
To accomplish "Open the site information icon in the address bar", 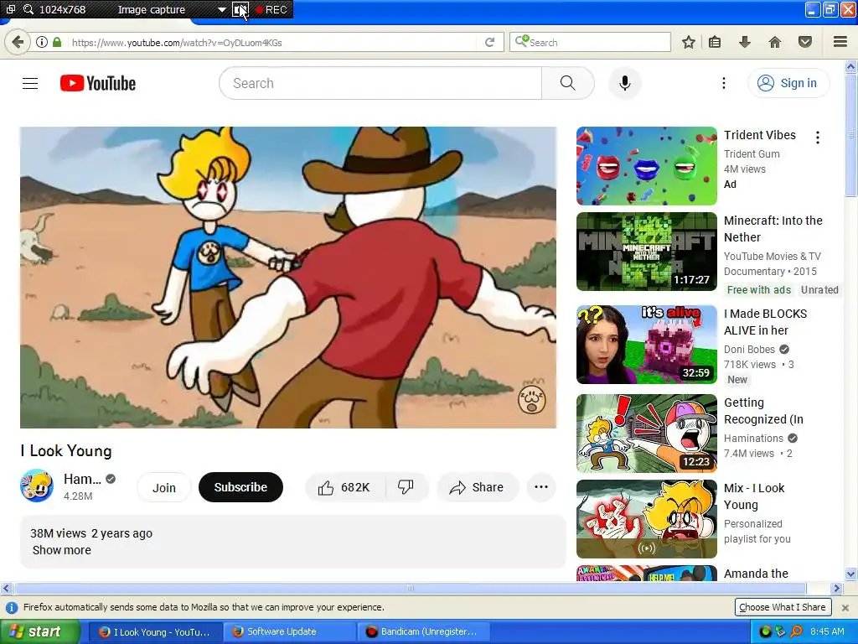I will [41, 42].
